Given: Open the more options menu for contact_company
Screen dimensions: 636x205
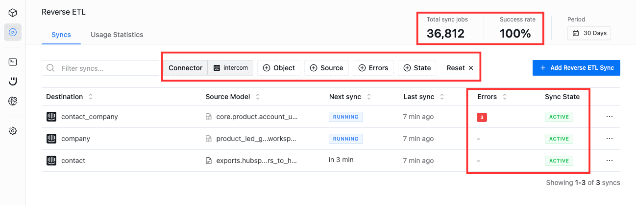Looking at the screenshot, I should point(610,117).
